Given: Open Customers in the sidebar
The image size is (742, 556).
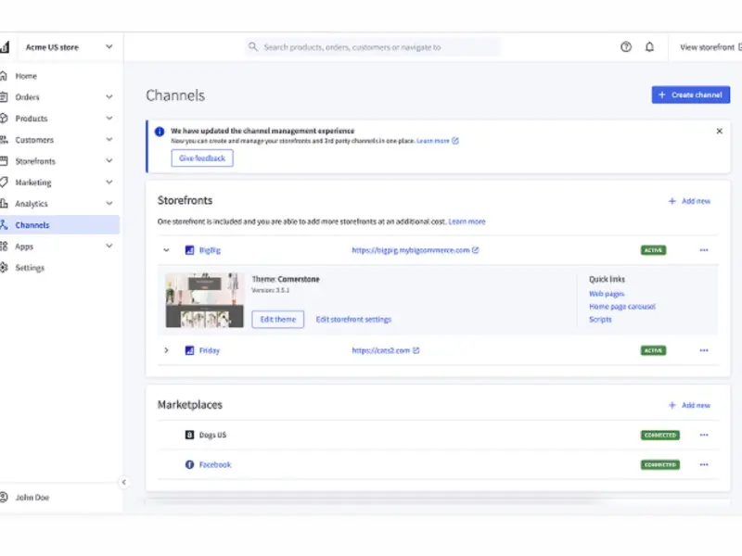Looking at the screenshot, I should click(x=34, y=140).
